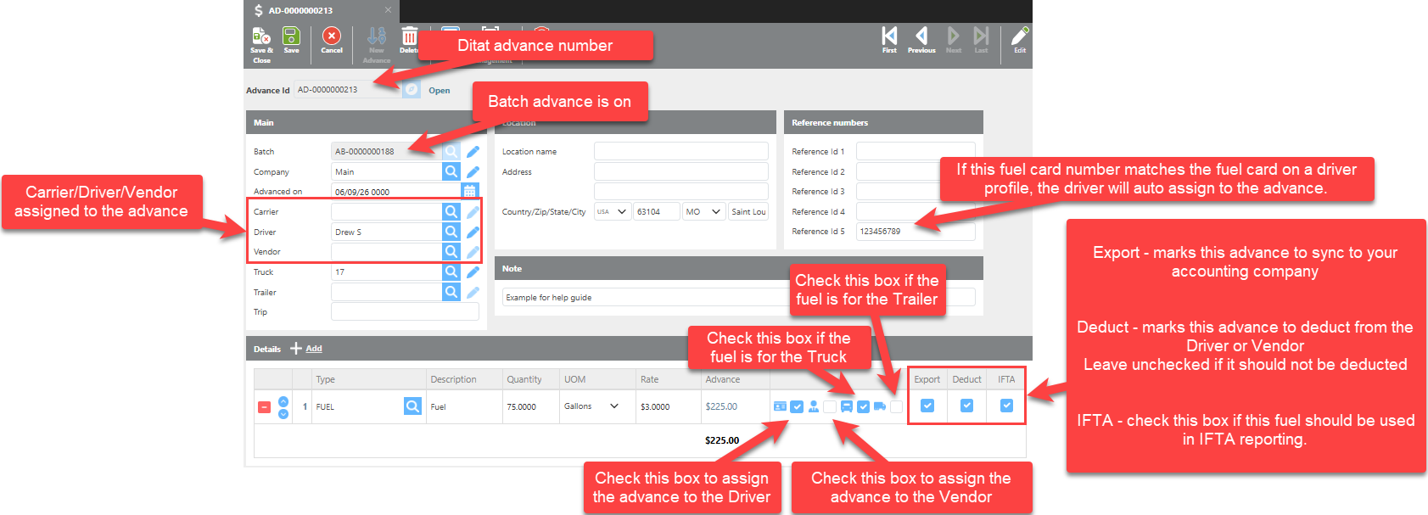This screenshot has width=1428, height=515.
Task: Click Truck field showing 17
Action: pos(386,271)
